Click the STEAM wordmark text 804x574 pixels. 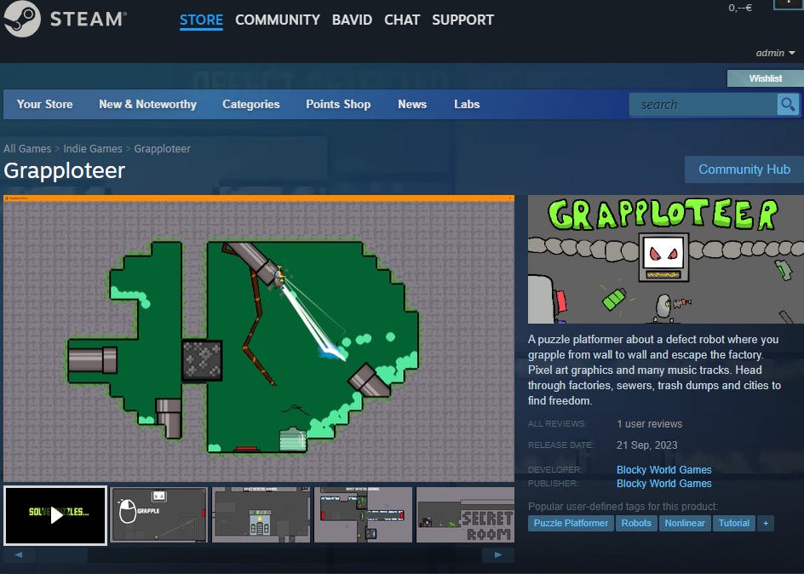click(x=88, y=20)
